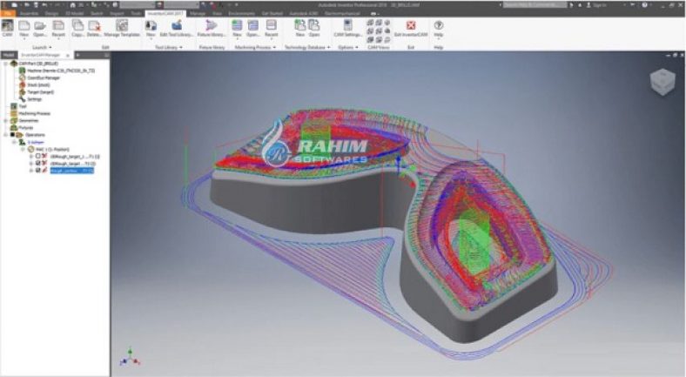Screen dimensions: 686x377
Task: Click the Copy icon in the Edit group
Action: pyautogui.click(x=77, y=26)
